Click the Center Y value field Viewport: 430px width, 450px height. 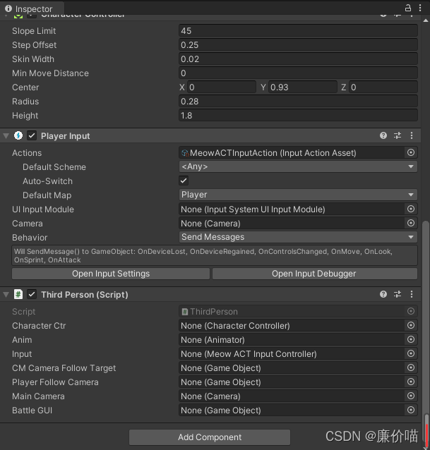(303, 87)
